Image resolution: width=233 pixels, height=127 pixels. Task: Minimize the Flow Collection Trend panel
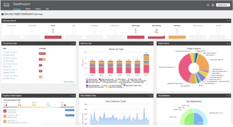point(149,96)
